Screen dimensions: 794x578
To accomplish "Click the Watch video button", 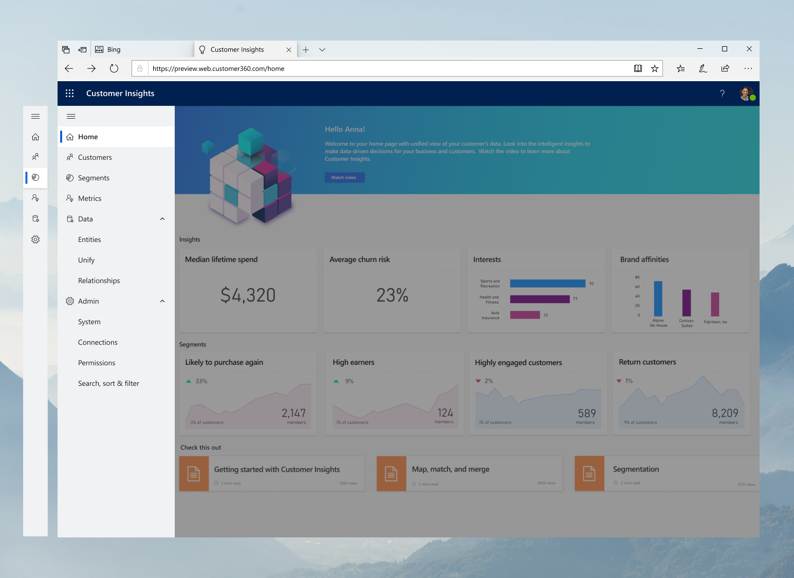I will 344,177.
